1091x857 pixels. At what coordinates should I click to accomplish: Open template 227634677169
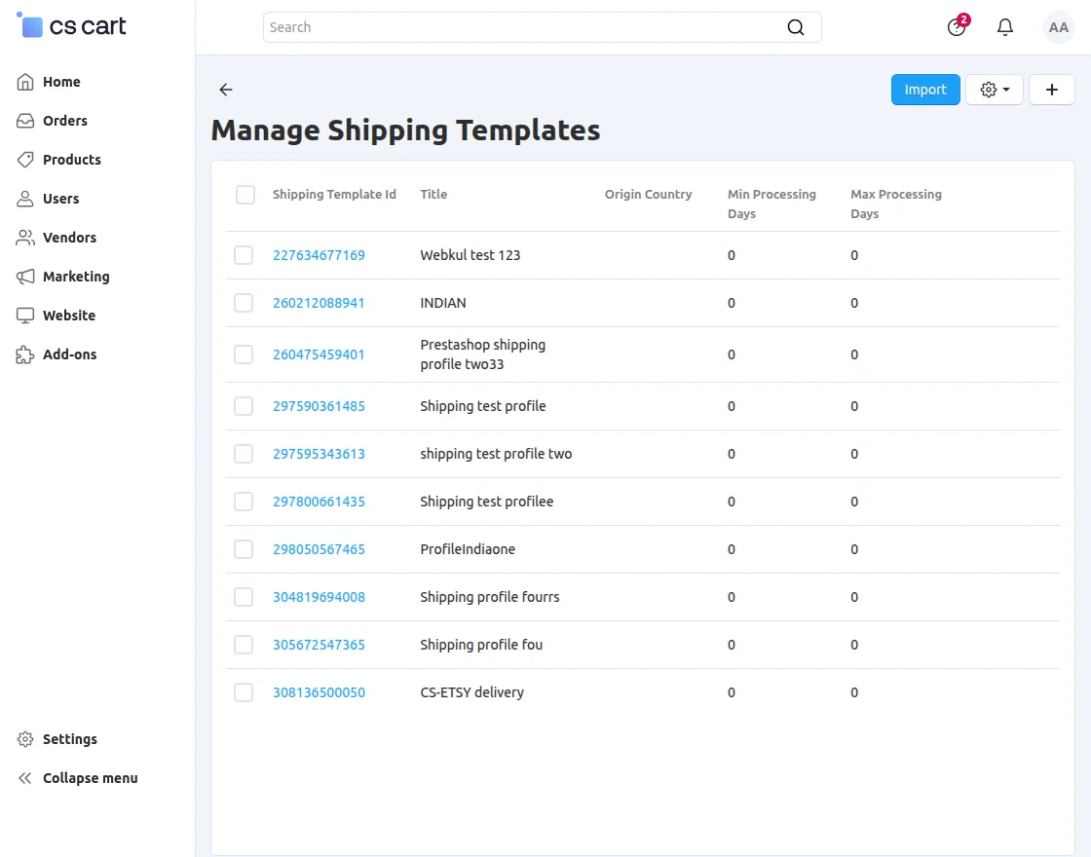pos(319,254)
